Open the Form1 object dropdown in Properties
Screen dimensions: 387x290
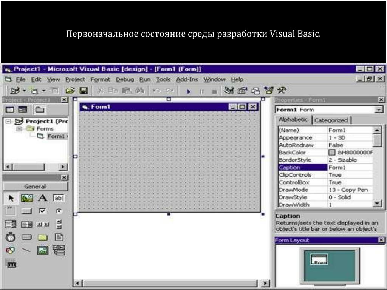378,110
